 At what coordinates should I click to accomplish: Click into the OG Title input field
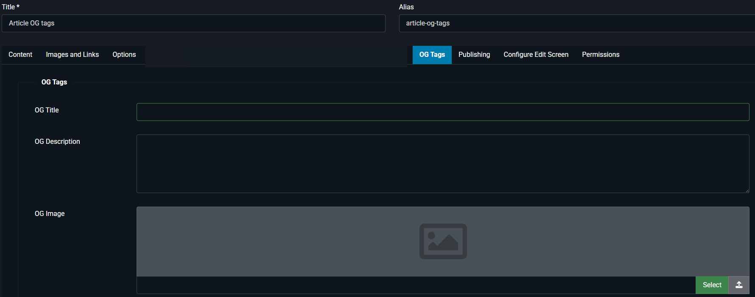tap(443, 112)
